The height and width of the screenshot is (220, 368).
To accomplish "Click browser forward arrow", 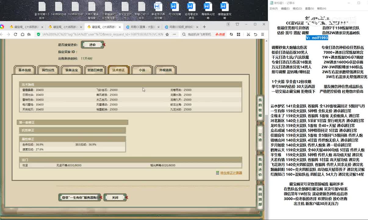I will (x=8, y=35).
